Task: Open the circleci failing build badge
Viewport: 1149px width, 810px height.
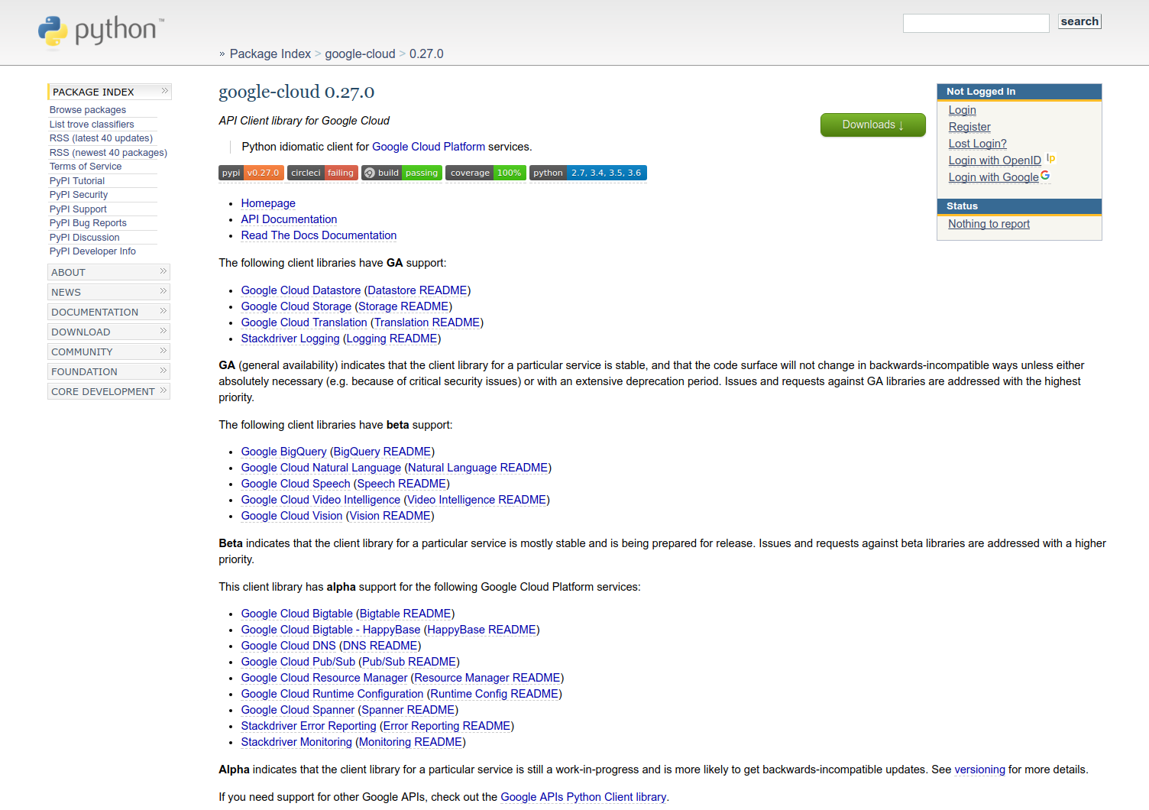Action: (x=322, y=173)
